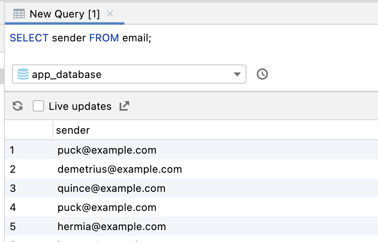Select the demetrius@example.com cell
378x242 pixels.
click(120, 169)
